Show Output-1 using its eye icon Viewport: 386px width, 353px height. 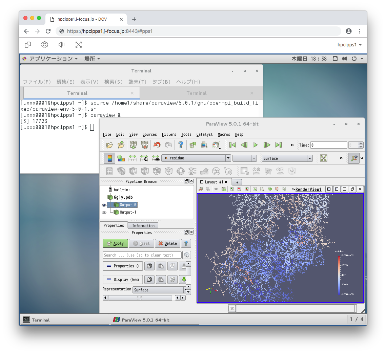pyautogui.click(x=104, y=213)
